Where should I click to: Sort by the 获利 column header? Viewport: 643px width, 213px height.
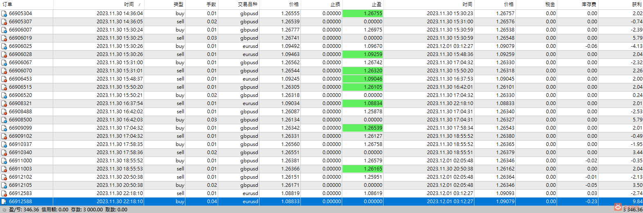tap(620, 4)
